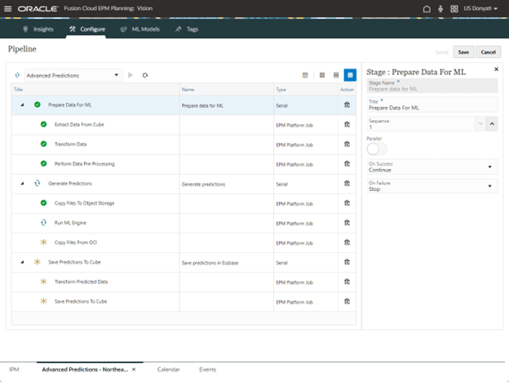The image size is (509, 382).
Task: Click the Title input field
Action: (x=432, y=107)
